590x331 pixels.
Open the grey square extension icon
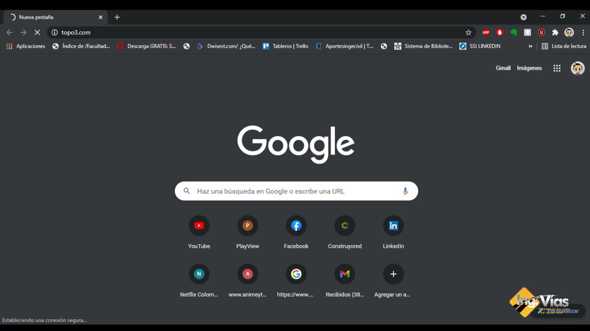[x=527, y=32]
